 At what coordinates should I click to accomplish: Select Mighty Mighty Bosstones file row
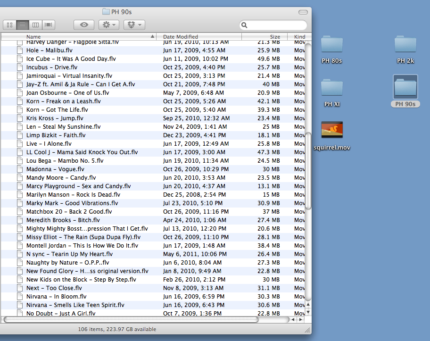click(153, 229)
